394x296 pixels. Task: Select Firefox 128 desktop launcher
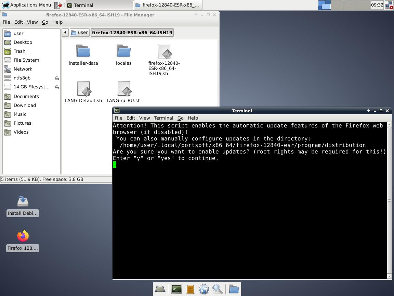(x=23, y=241)
